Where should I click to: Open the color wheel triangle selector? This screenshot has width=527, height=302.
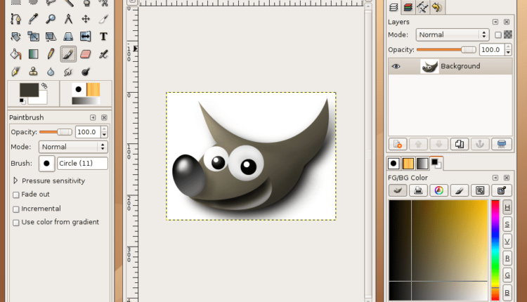coord(438,190)
